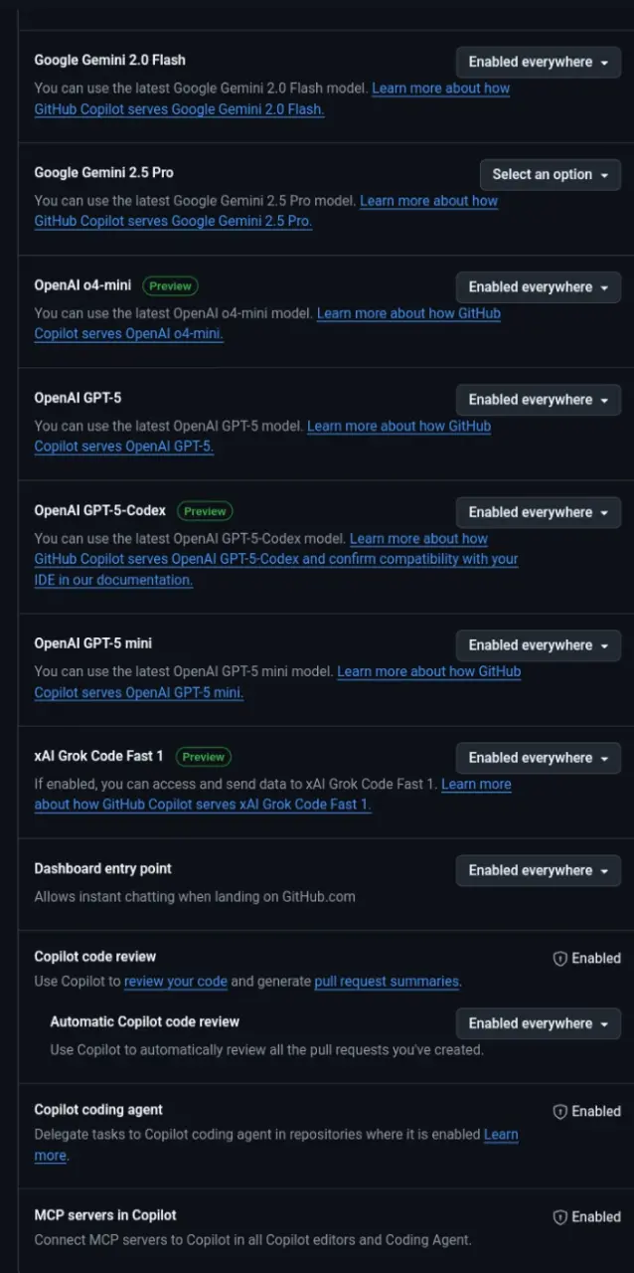Image resolution: width=634 pixels, height=1273 pixels.
Task: Open Learn more link for Gemini 2.5 Pro
Action: click(x=266, y=211)
